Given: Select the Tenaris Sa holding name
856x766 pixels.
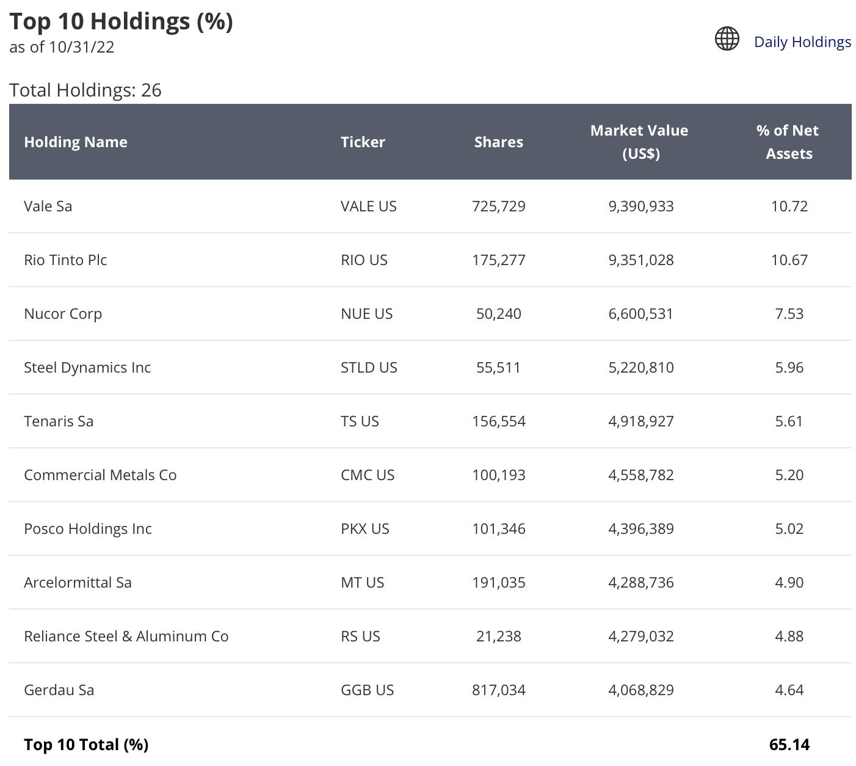Looking at the screenshot, I should (x=59, y=421).
